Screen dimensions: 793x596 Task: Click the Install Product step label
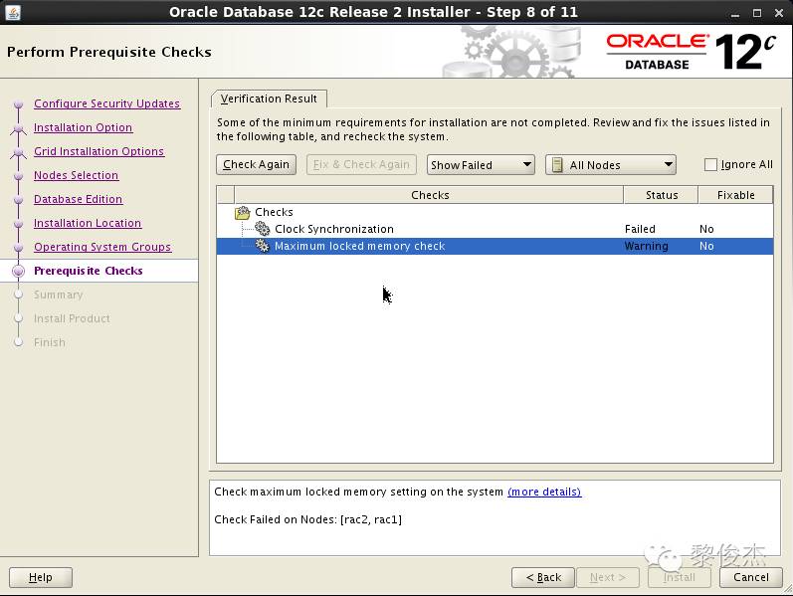pyautogui.click(x=72, y=318)
